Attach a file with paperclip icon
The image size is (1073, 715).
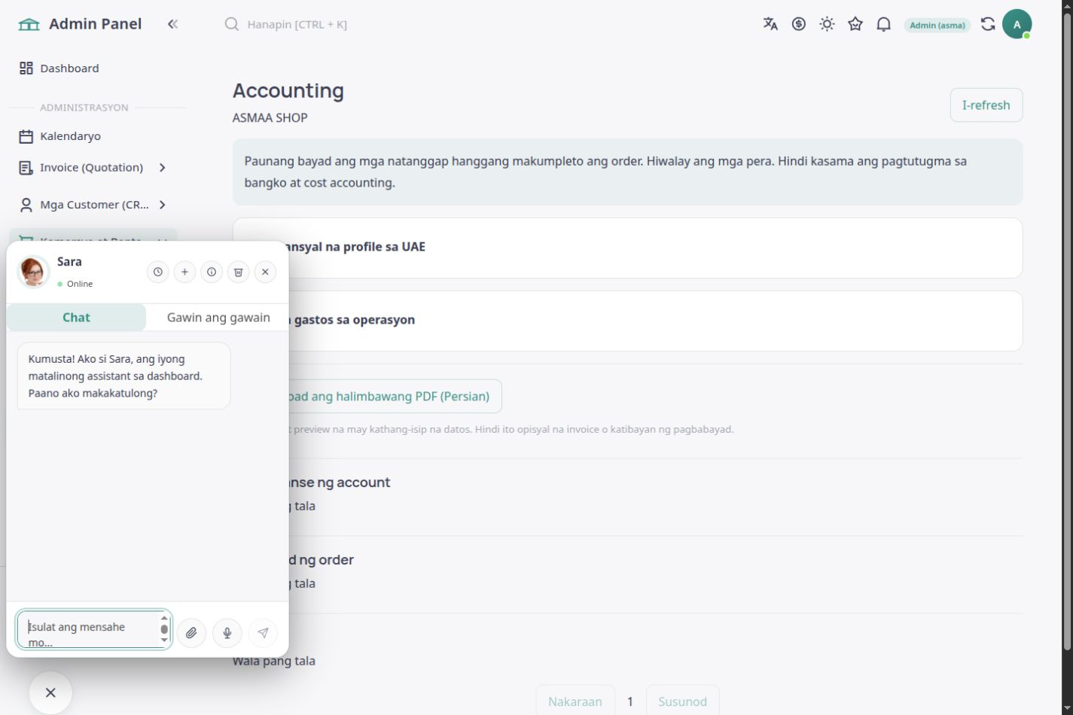click(191, 633)
